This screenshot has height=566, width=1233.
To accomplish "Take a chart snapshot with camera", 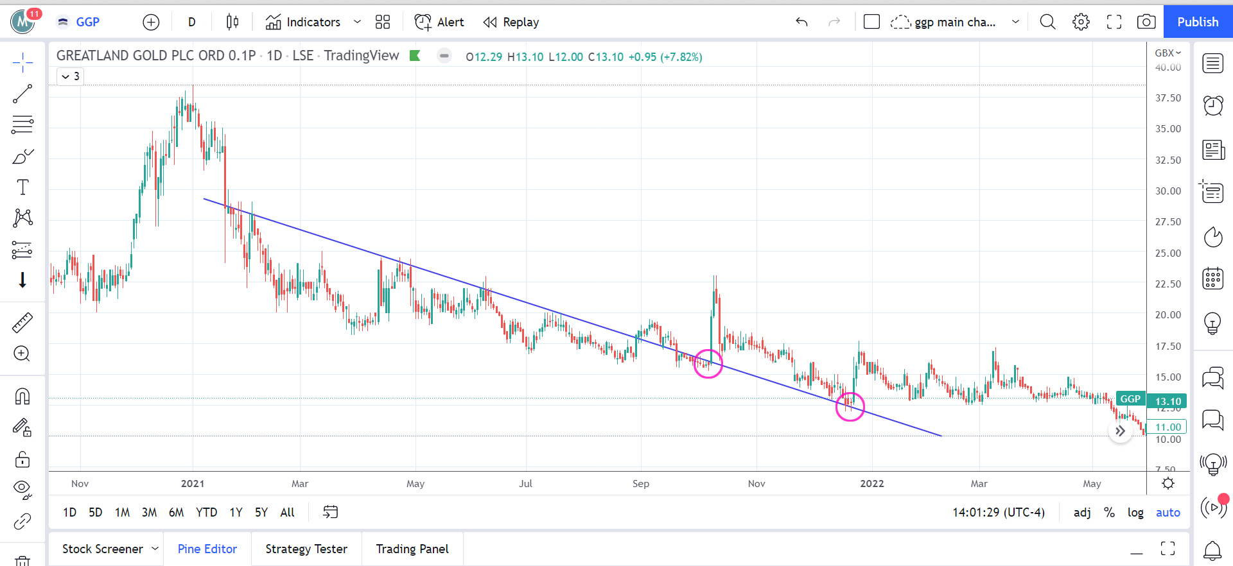I will 1146,22.
